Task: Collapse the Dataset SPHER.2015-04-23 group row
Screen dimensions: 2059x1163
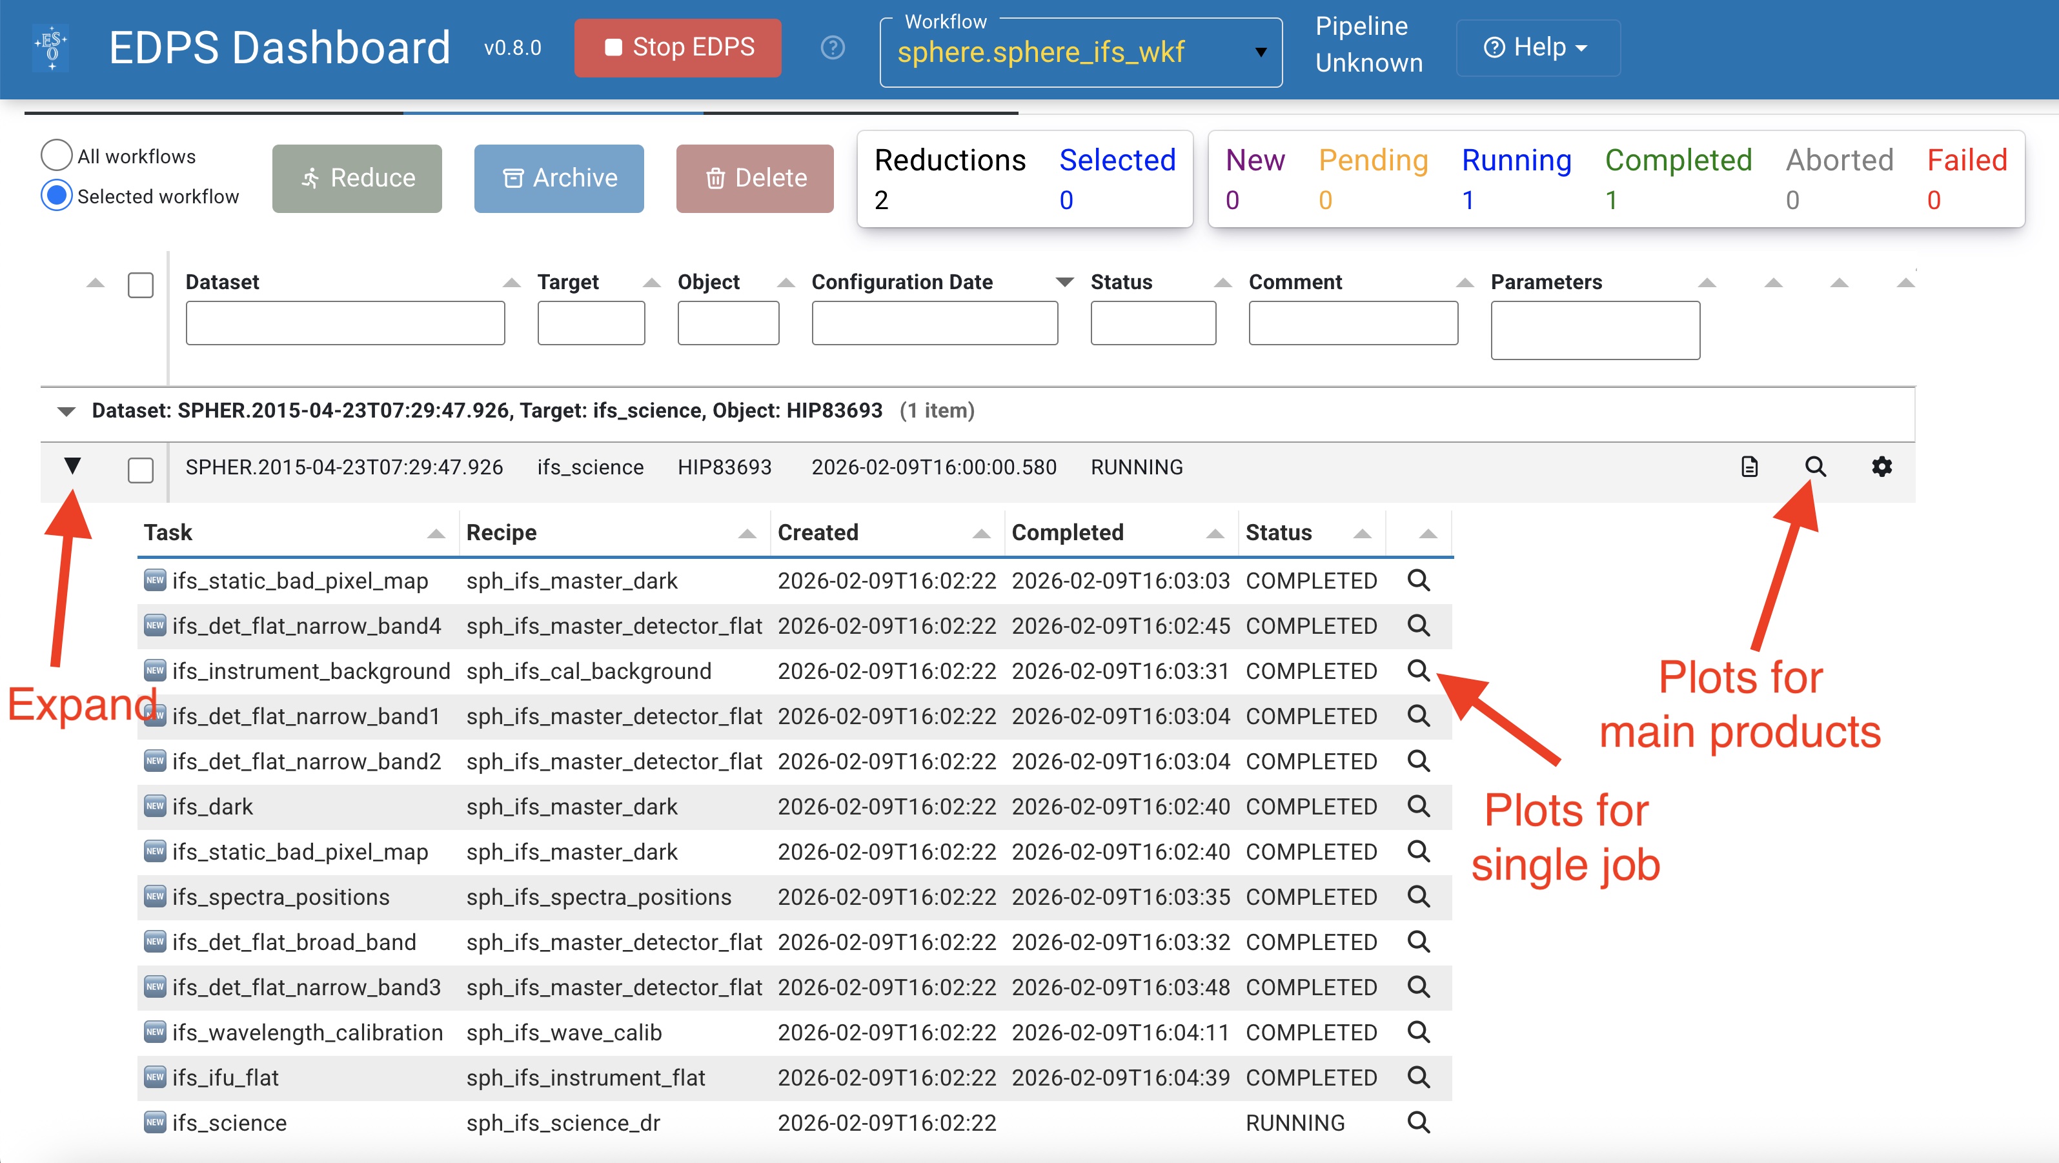Action: [66, 411]
